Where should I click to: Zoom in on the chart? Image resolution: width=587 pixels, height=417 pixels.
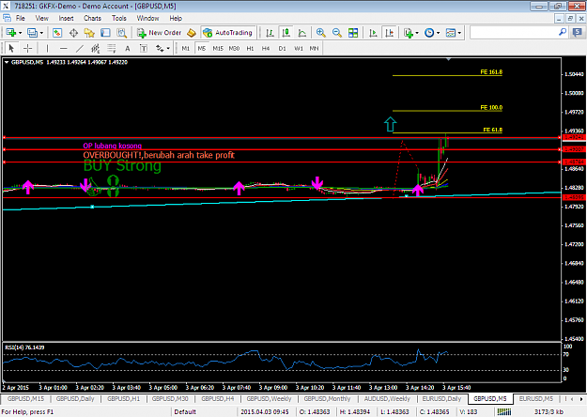point(321,33)
